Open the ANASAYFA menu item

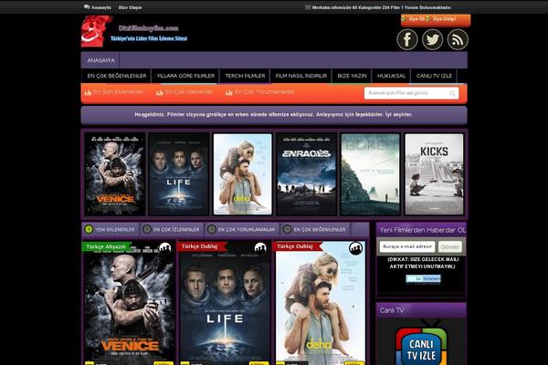[x=100, y=60]
